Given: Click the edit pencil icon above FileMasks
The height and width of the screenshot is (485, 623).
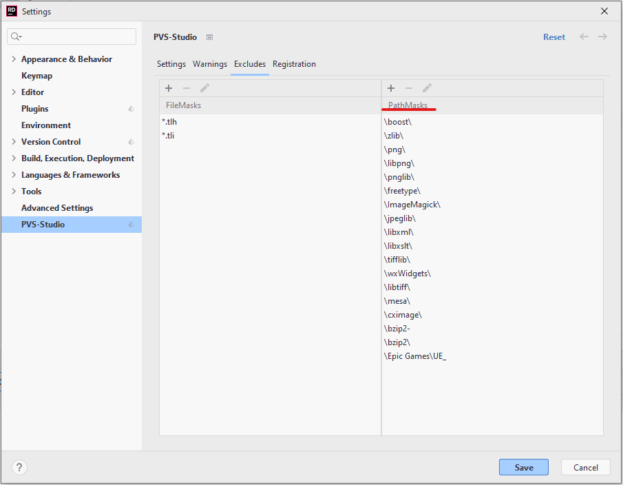Looking at the screenshot, I should 204,88.
